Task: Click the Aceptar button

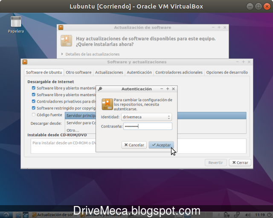Action: [x=161, y=145]
